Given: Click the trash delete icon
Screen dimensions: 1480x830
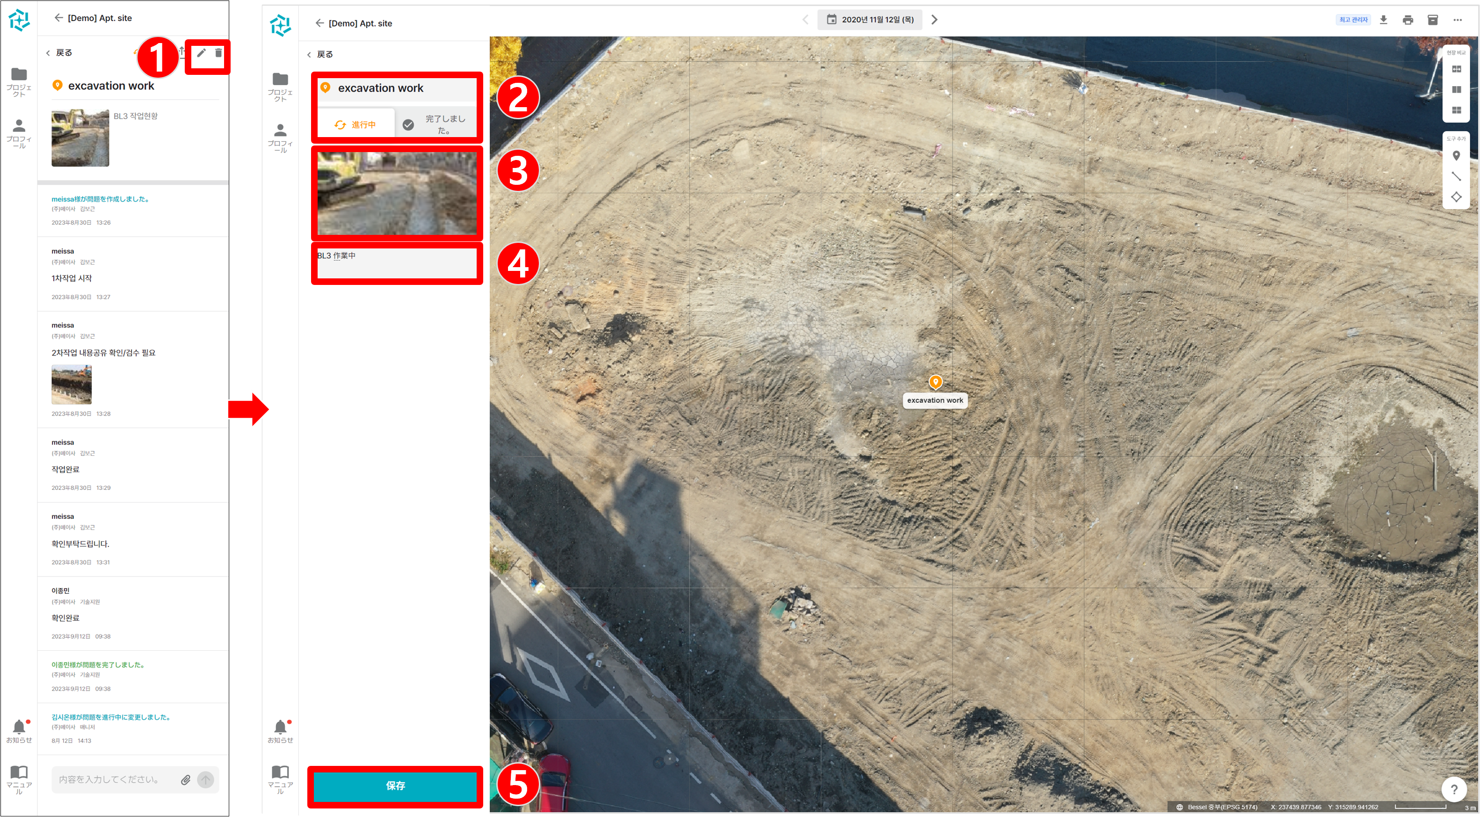Looking at the screenshot, I should [218, 53].
